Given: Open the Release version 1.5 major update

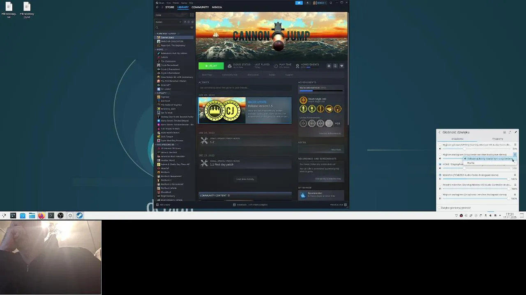Looking at the screenshot, I should click(245, 110).
